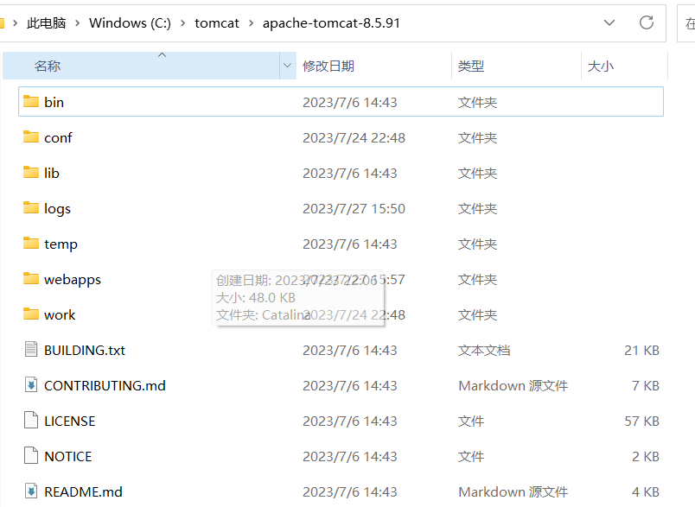695x507 pixels.
Task: Select the BUILDING.txt file name
Action: [85, 351]
